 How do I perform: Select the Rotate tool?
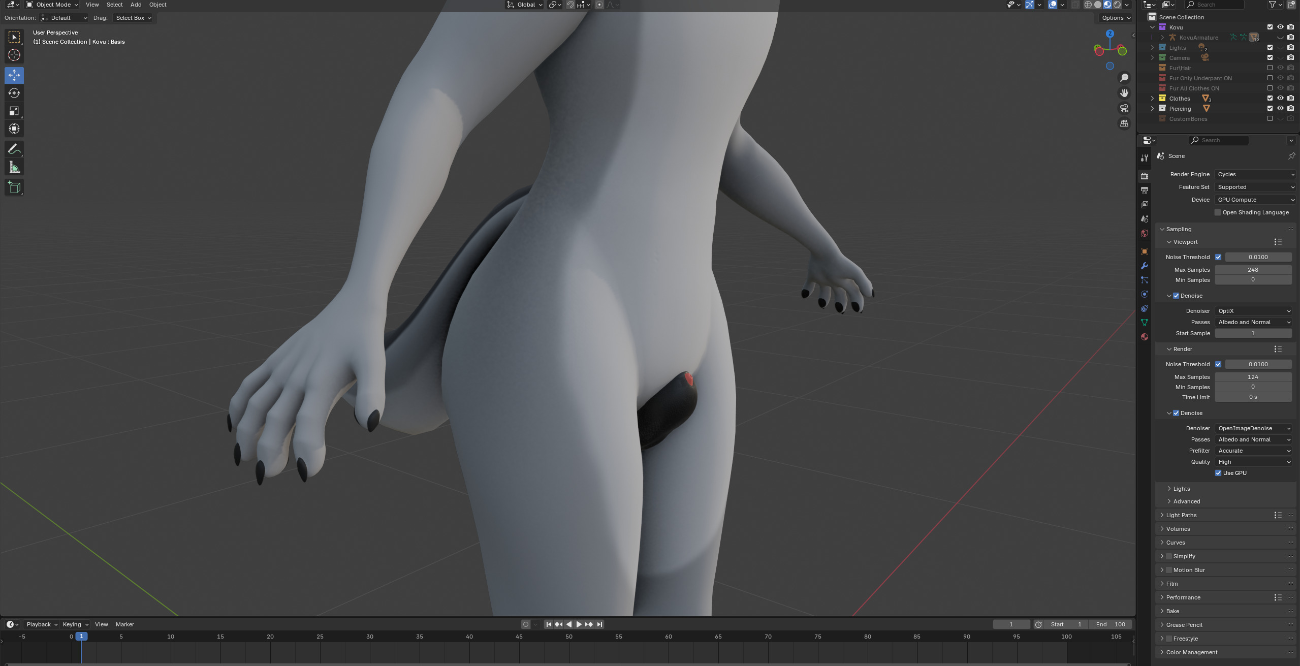tap(14, 93)
